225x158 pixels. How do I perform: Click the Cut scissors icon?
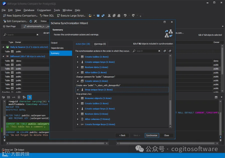pos(109,16)
